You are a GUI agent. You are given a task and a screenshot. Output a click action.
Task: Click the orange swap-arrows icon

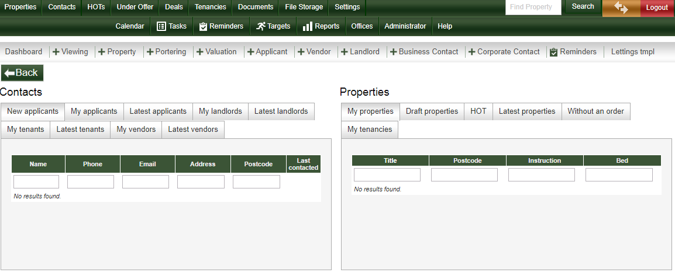621,8
